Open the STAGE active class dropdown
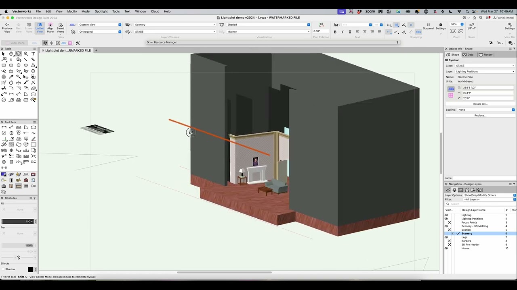The image size is (517, 290). (175, 31)
